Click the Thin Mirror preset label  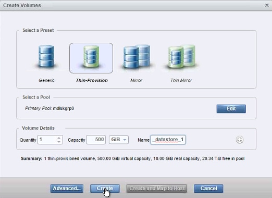click(x=181, y=80)
